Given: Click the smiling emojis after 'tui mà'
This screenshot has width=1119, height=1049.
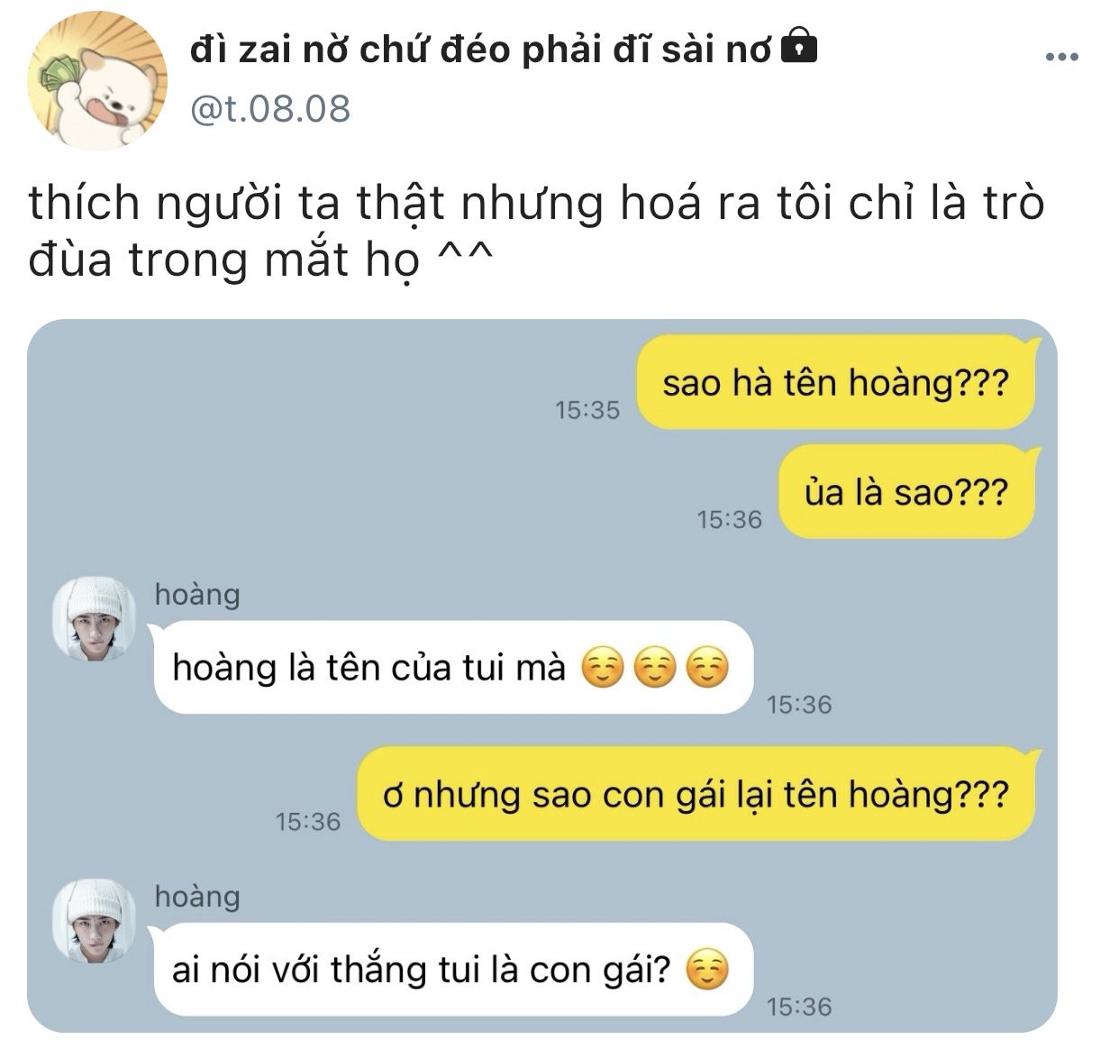Looking at the screenshot, I should (654, 670).
